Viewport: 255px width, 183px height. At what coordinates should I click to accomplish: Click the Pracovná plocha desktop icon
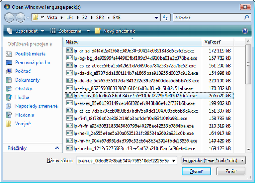[9, 63]
